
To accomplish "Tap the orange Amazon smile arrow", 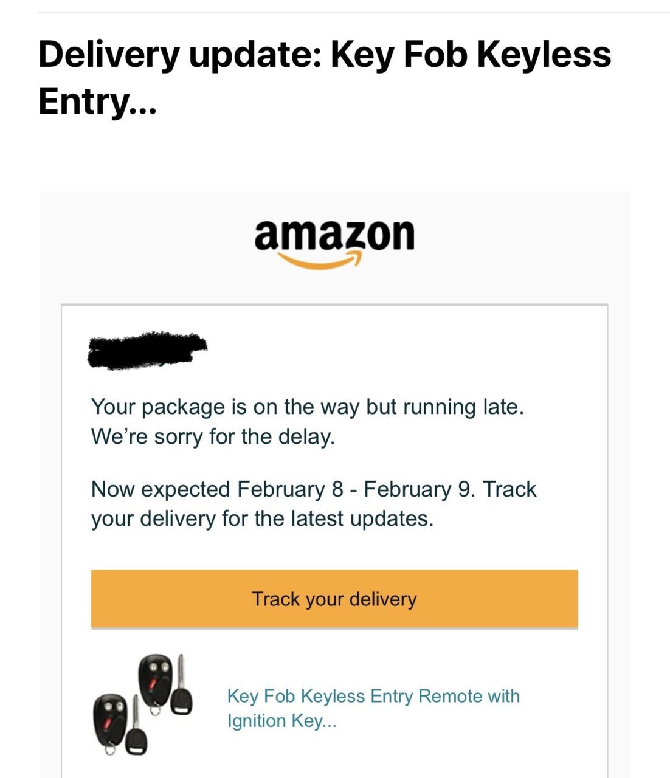I will (x=319, y=261).
